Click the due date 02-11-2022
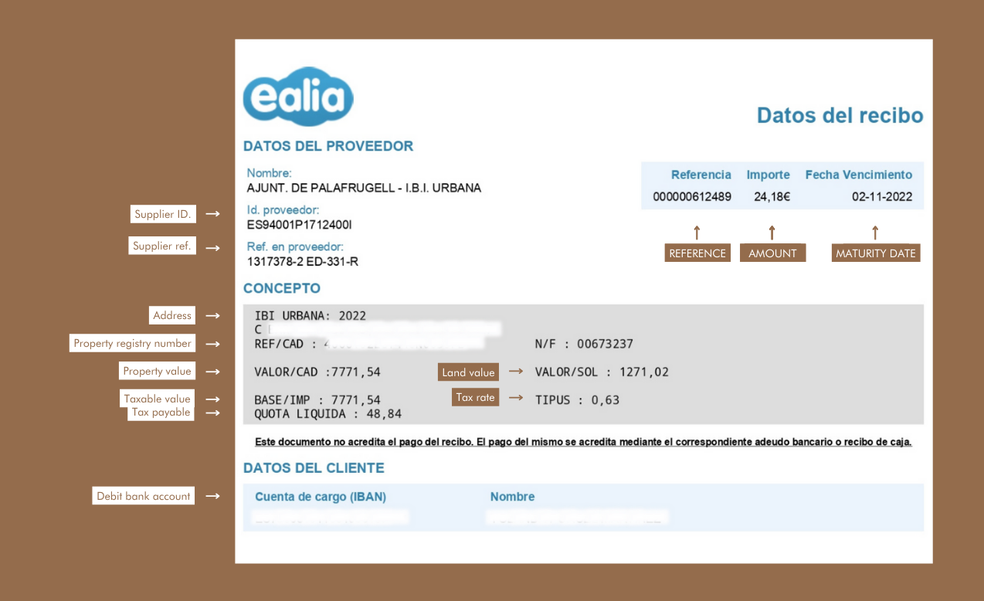The width and height of the screenshot is (984, 601). 882,197
